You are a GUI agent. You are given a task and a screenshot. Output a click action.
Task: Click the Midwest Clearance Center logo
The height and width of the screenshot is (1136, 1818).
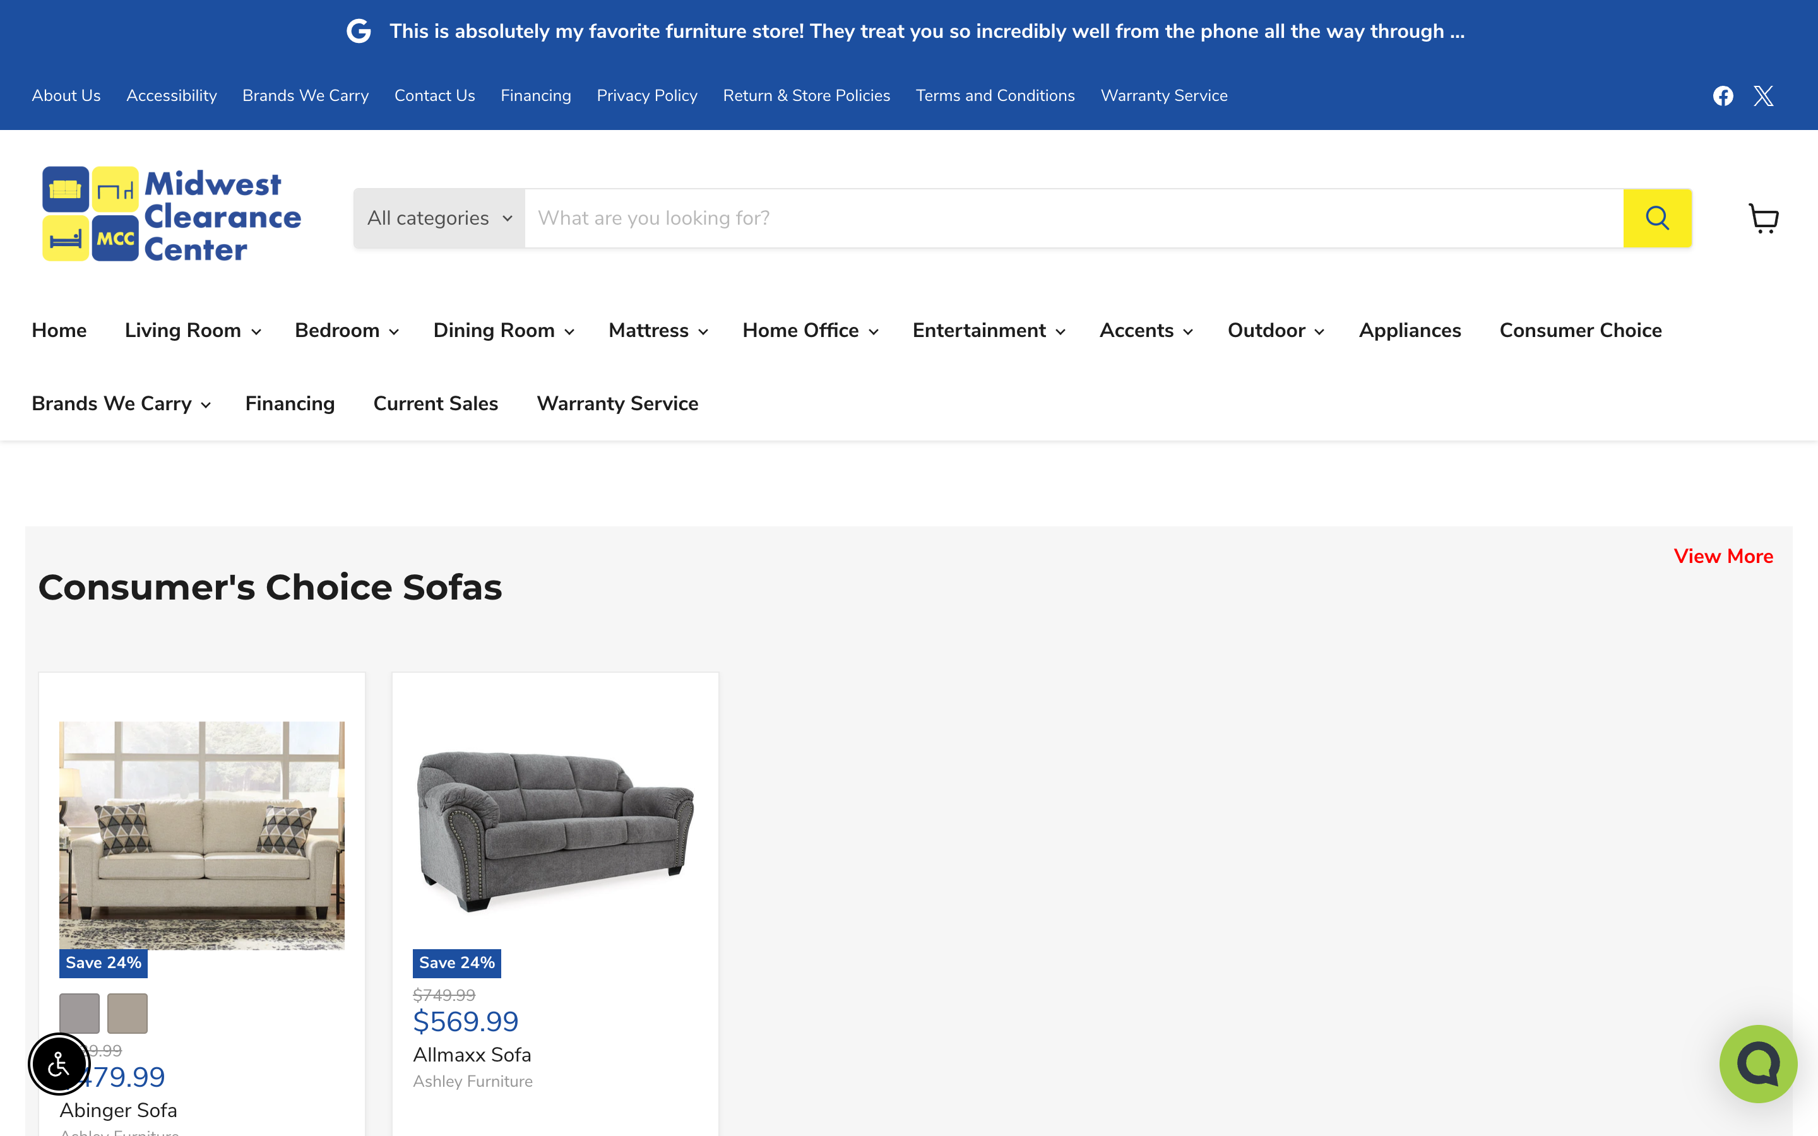(172, 215)
